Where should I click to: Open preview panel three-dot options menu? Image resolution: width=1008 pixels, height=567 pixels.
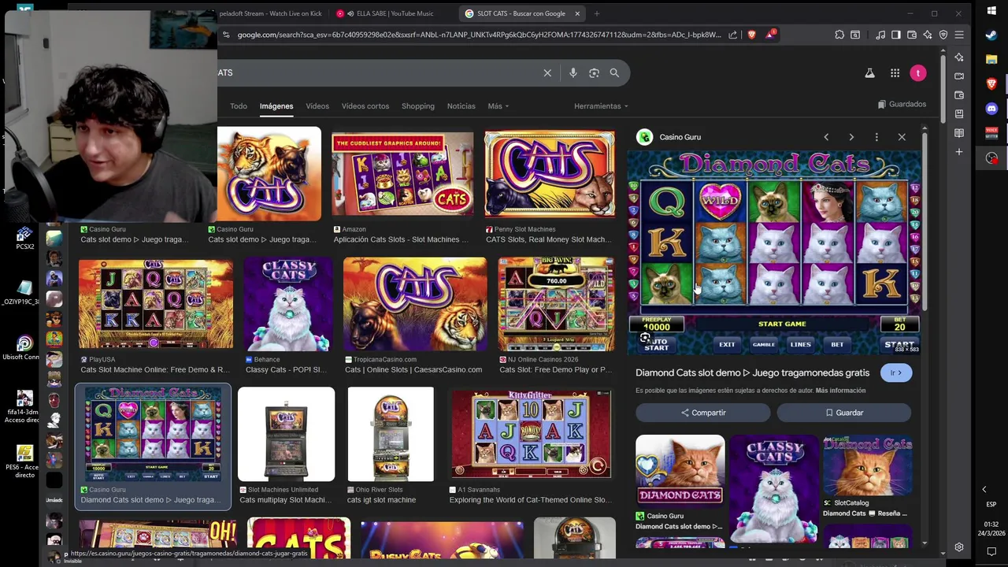click(x=876, y=137)
